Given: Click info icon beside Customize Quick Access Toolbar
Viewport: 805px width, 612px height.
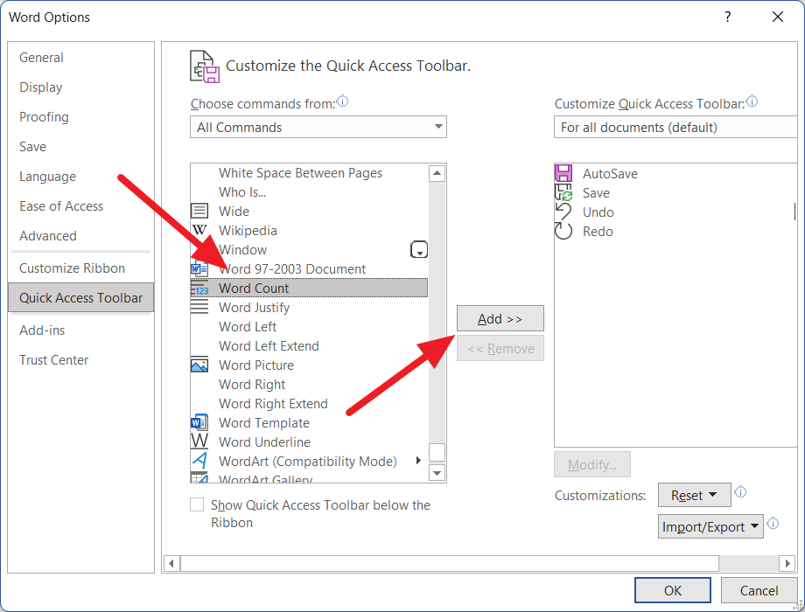Looking at the screenshot, I should [x=752, y=101].
